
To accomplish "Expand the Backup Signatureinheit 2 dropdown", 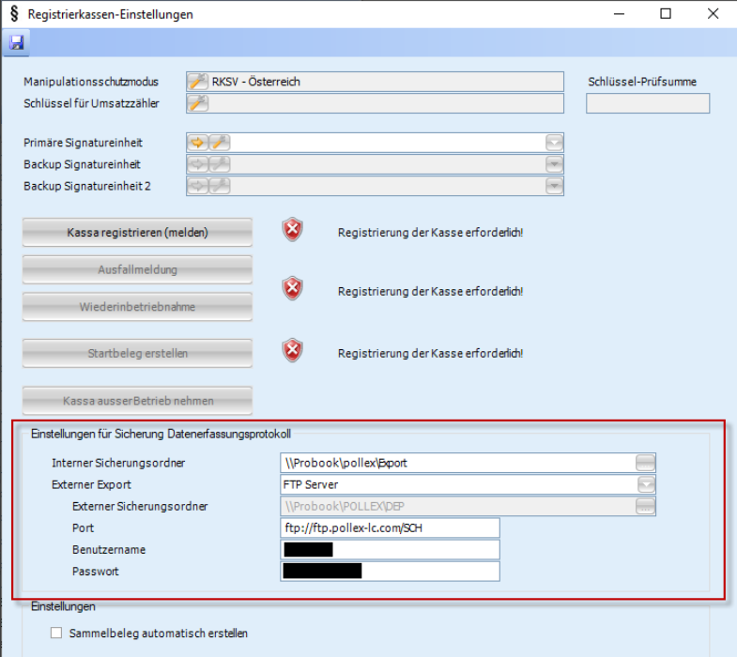I will [554, 186].
